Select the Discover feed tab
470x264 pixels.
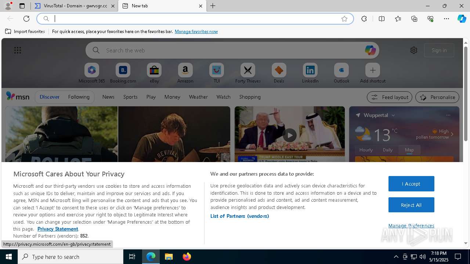[x=50, y=97]
